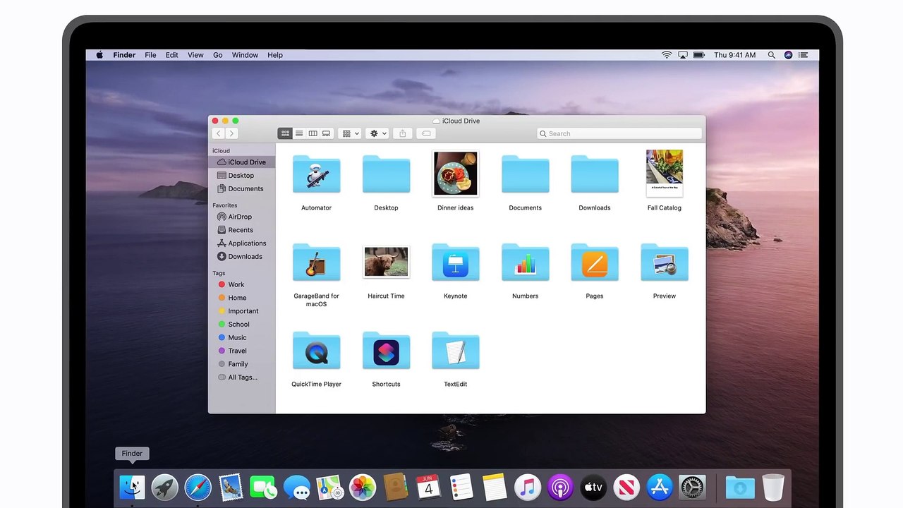Open Applications from the sidebar
This screenshot has height=508, width=903.
242,243
